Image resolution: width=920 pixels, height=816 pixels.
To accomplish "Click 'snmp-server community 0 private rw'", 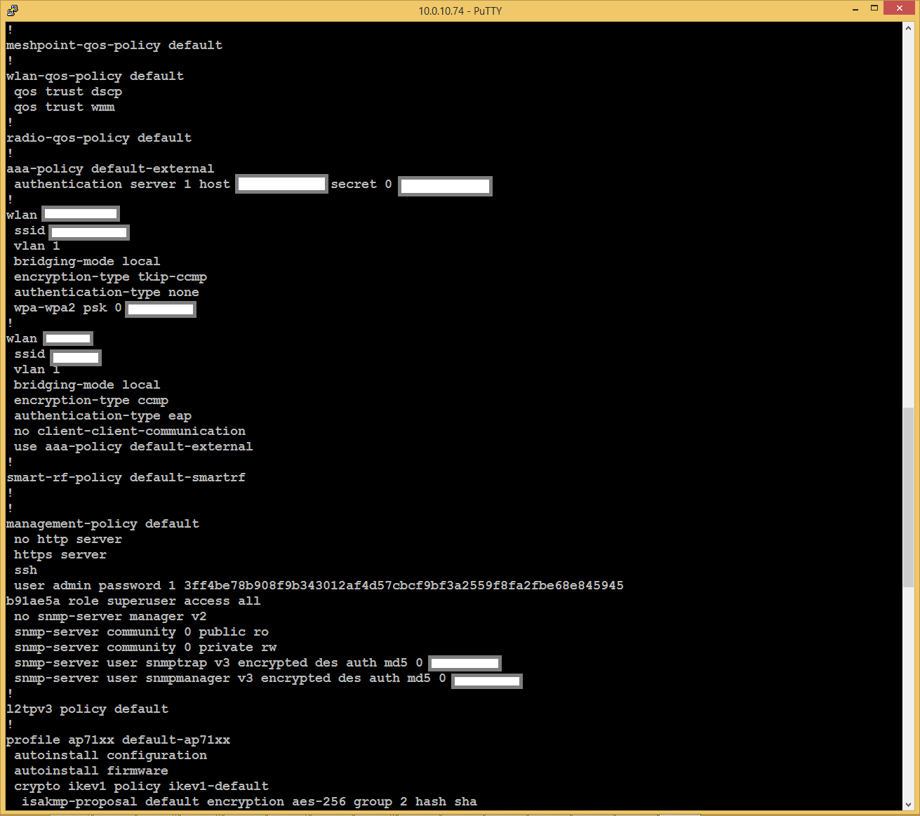I will click(145, 647).
